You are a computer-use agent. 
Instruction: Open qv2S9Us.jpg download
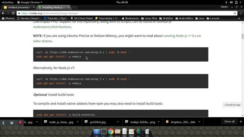[95, 122]
